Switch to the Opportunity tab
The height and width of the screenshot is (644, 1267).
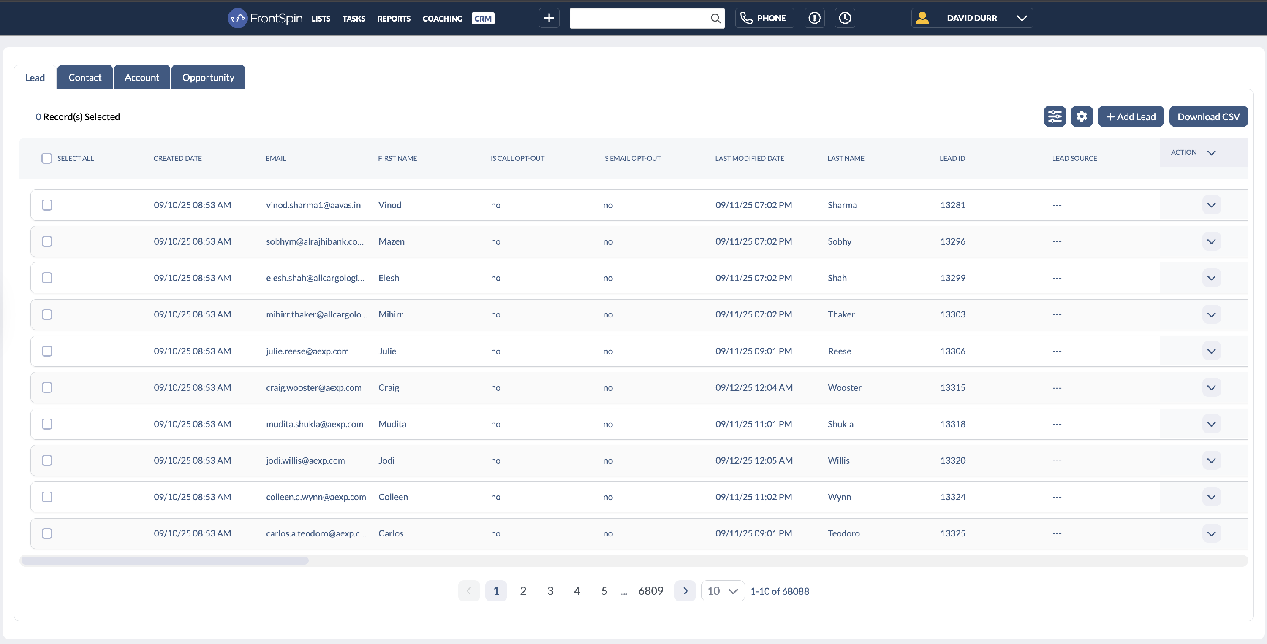click(x=208, y=77)
